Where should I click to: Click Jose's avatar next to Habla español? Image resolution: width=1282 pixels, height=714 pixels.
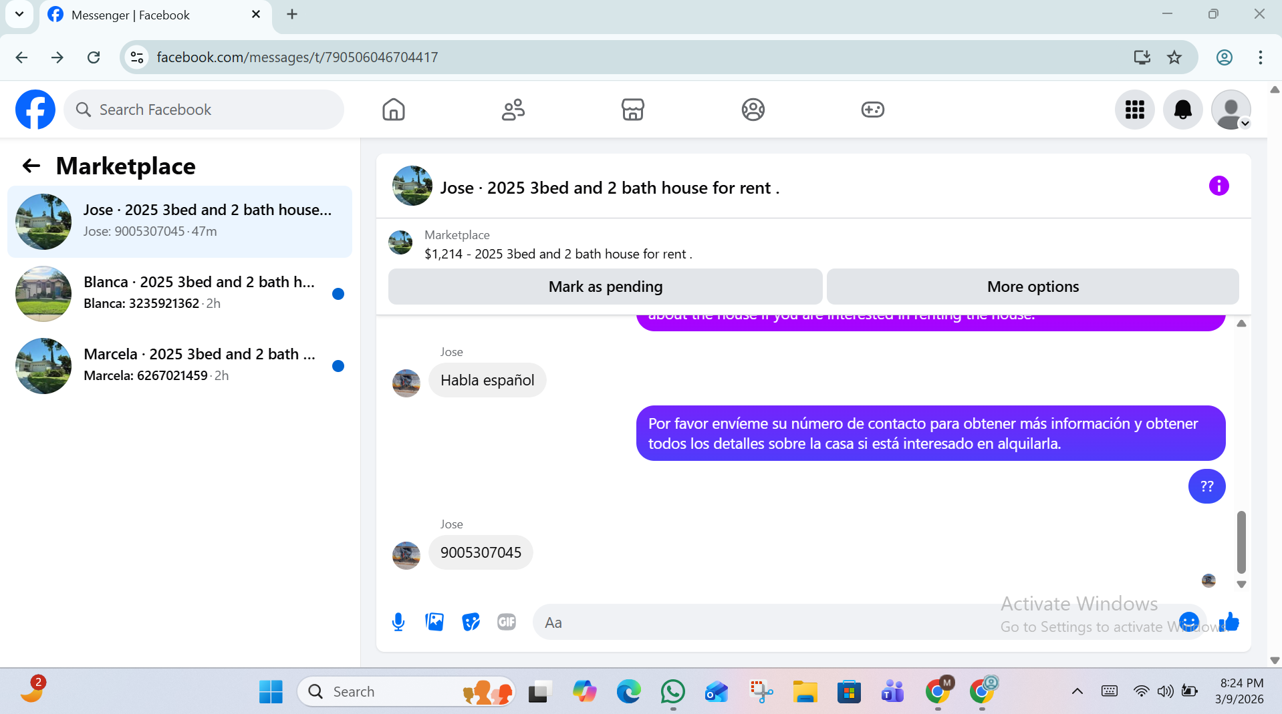click(406, 383)
